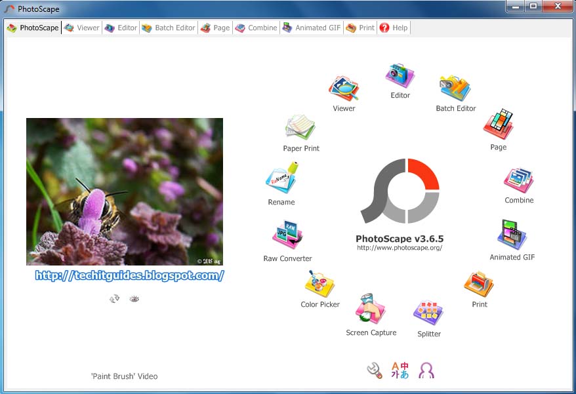The height and width of the screenshot is (394, 576).
Task: Open the techitguides.blogspot.com link
Action: [x=124, y=275]
